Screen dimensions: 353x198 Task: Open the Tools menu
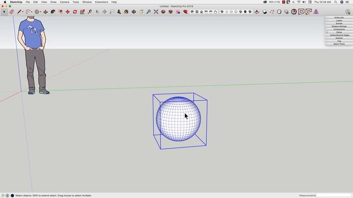(76, 2)
